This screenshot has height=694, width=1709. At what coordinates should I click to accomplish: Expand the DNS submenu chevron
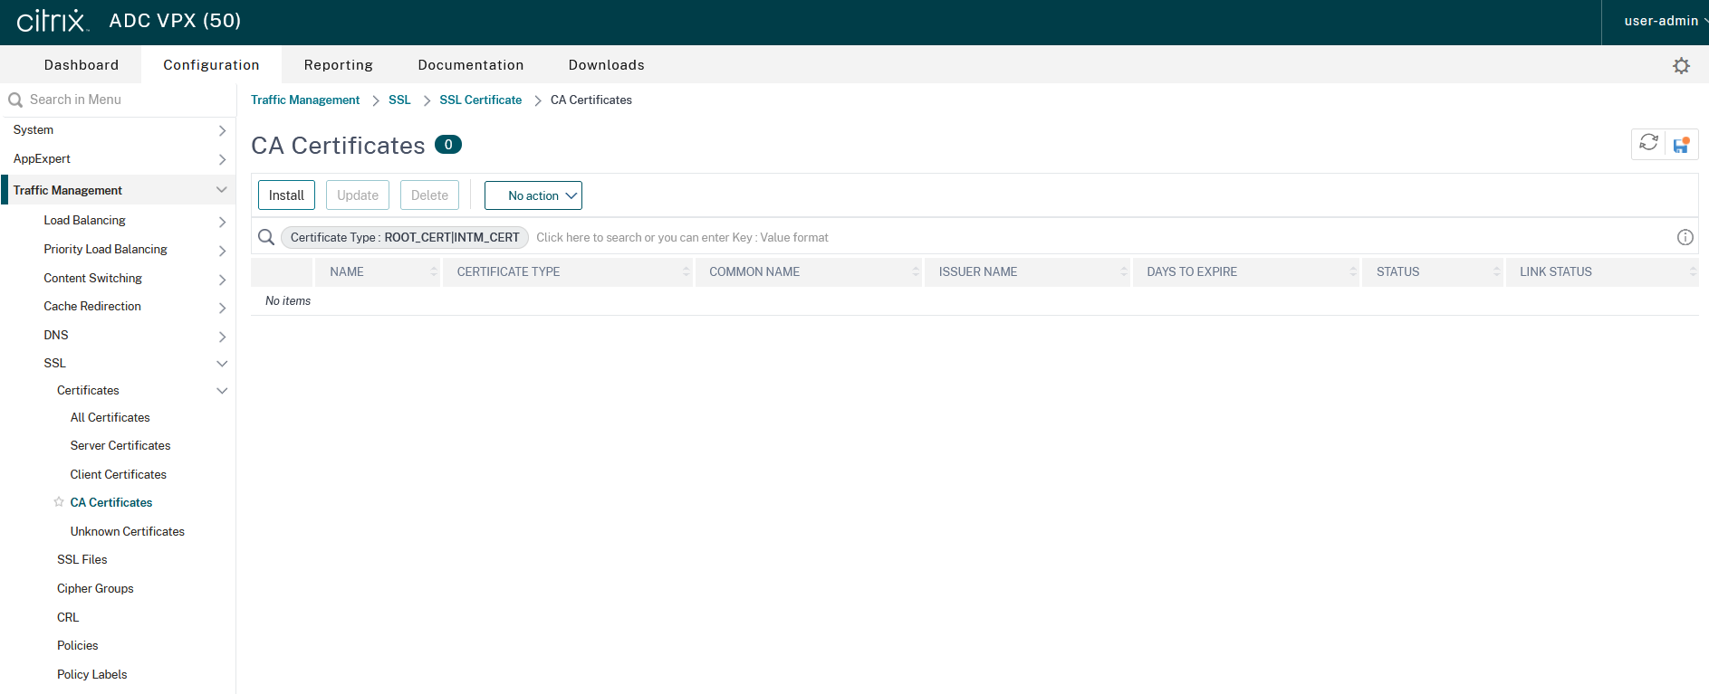pyautogui.click(x=222, y=336)
